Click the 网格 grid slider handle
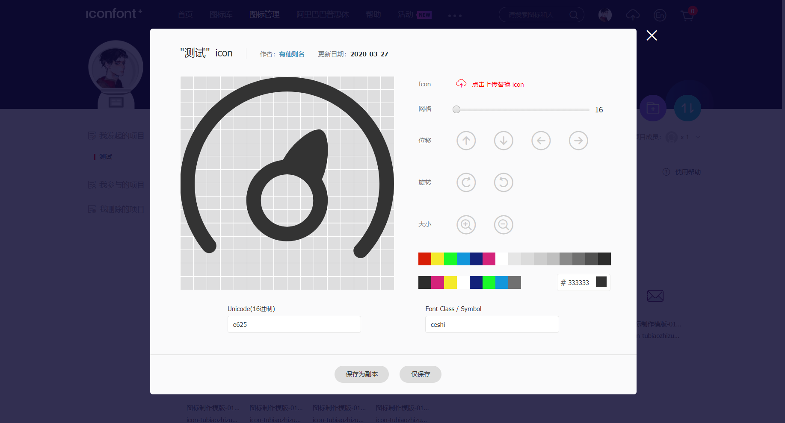The height and width of the screenshot is (423, 785). (456, 109)
